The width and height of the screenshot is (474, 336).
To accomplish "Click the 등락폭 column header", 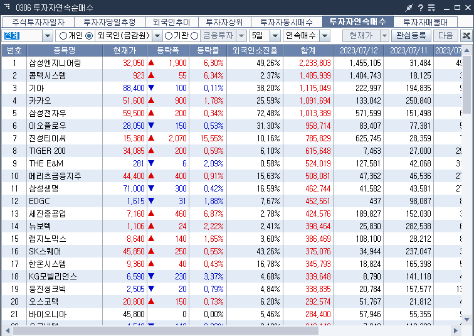I will [168, 50].
